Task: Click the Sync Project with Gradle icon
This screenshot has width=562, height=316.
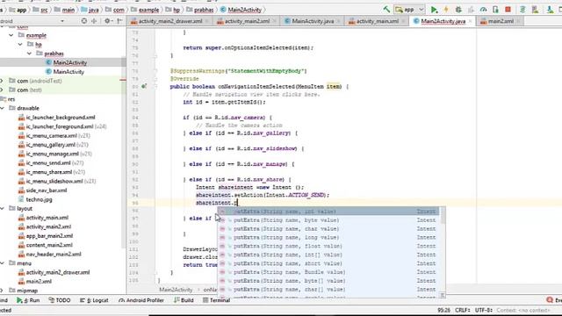Action: pyautogui.click(x=522, y=10)
